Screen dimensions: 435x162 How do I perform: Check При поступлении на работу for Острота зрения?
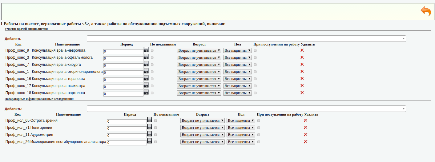(259, 121)
